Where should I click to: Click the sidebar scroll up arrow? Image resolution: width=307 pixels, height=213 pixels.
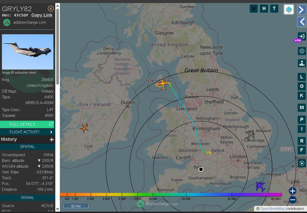coord(58,6)
